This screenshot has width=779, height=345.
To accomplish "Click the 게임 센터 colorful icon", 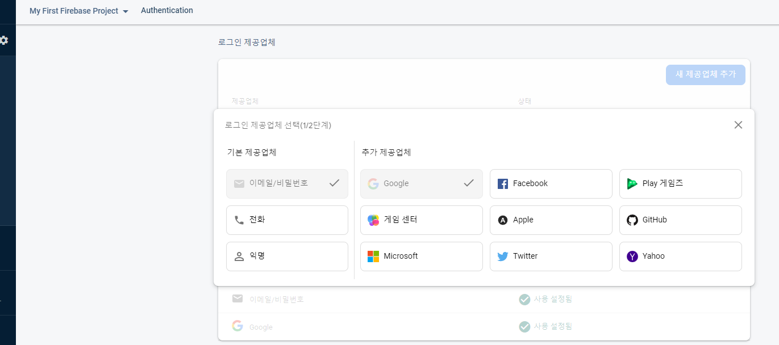I will [373, 220].
